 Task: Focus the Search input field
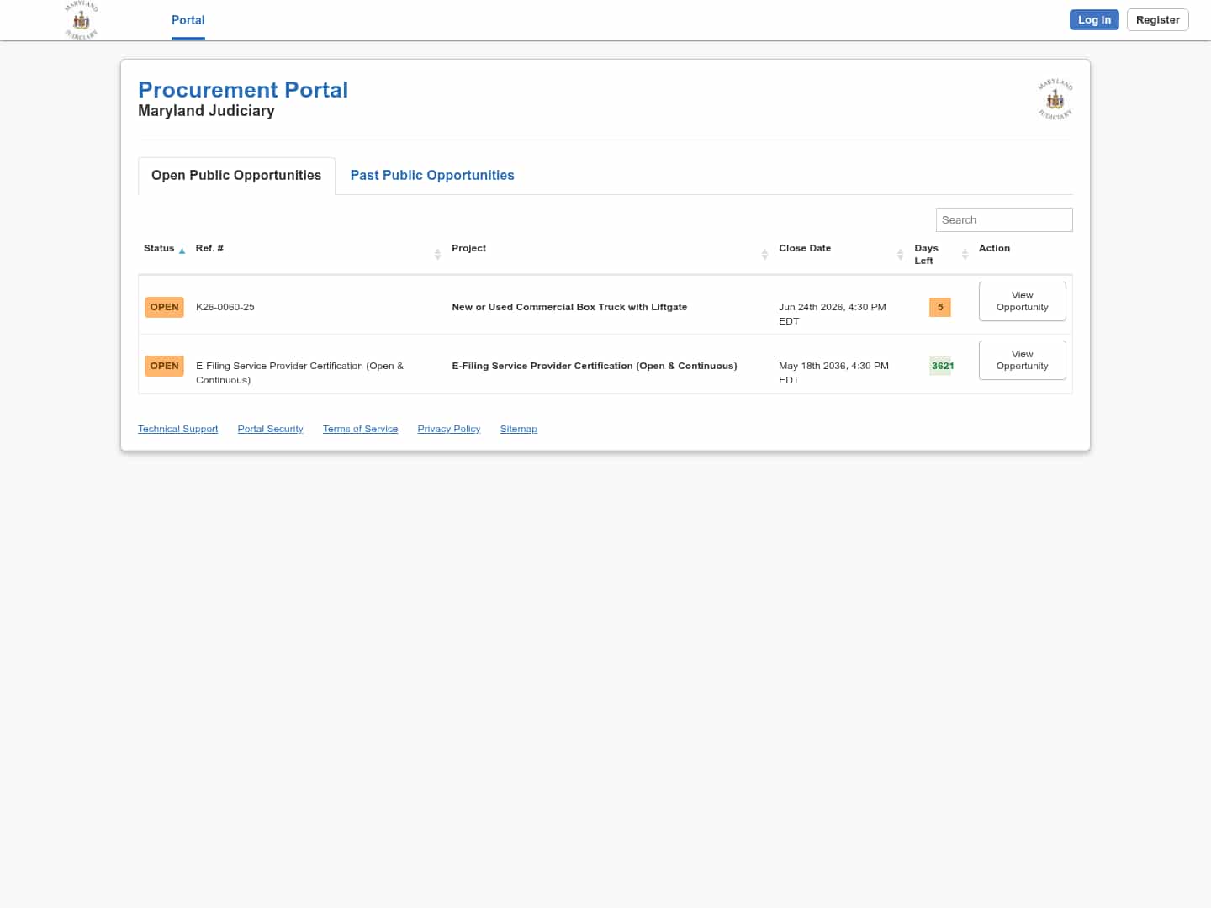(1004, 219)
